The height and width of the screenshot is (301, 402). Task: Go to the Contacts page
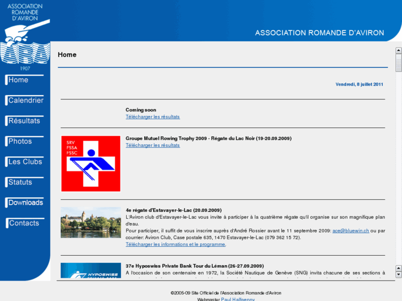(x=25, y=223)
